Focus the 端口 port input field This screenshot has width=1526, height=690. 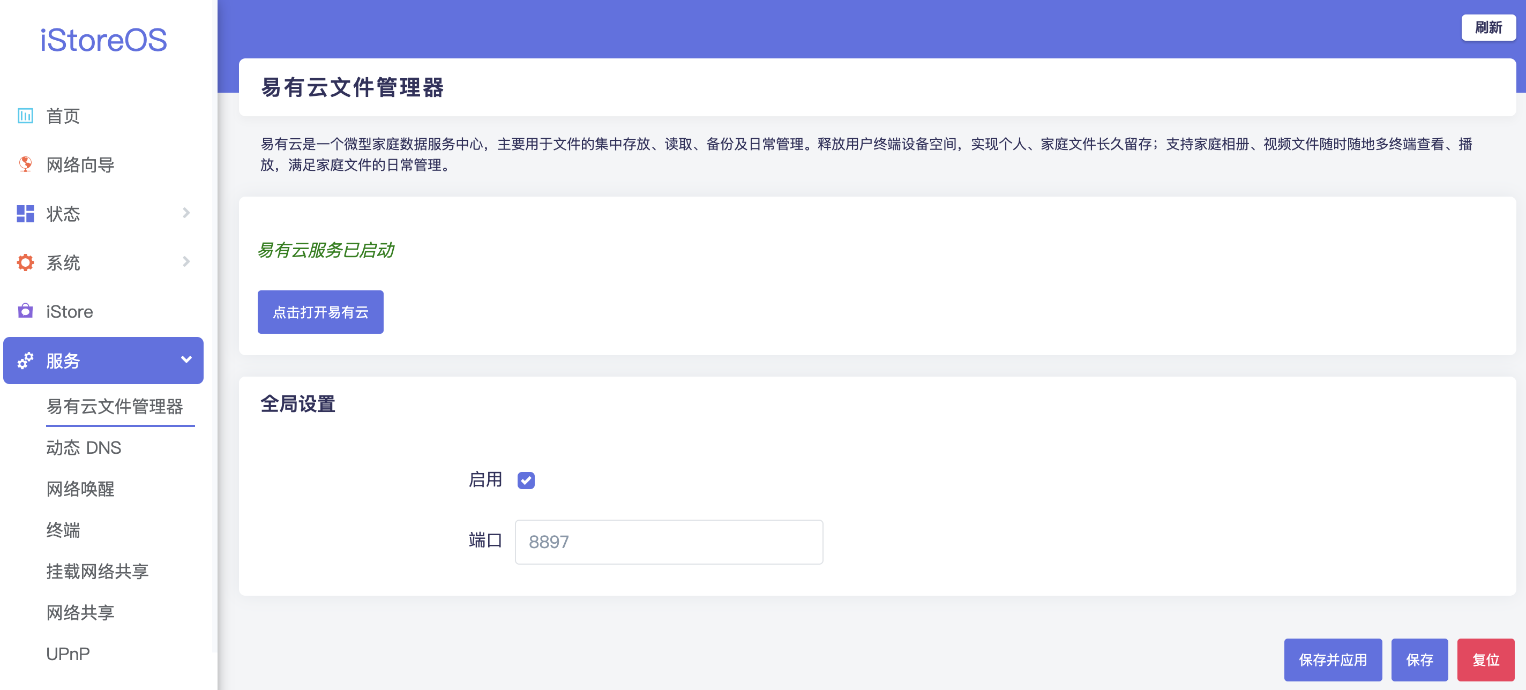click(x=669, y=542)
